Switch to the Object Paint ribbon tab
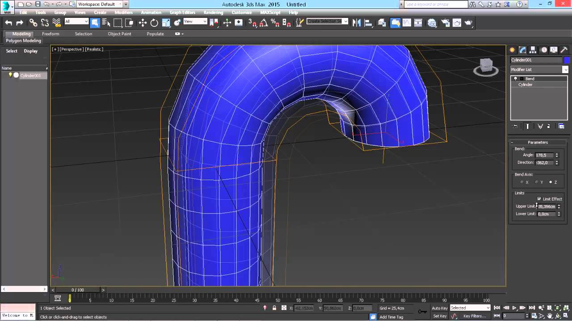The height and width of the screenshot is (321, 572). coord(119,34)
